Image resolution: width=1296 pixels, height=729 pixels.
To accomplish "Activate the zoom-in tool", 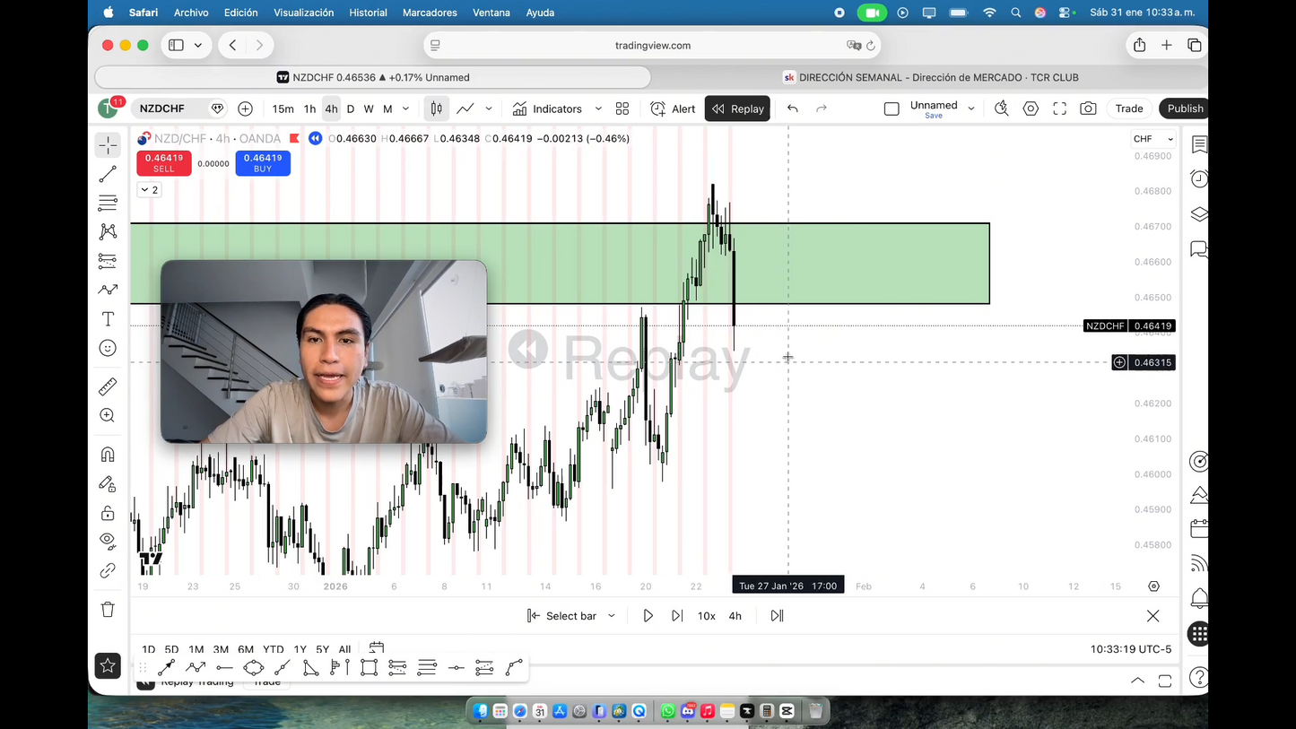I will [x=108, y=415].
